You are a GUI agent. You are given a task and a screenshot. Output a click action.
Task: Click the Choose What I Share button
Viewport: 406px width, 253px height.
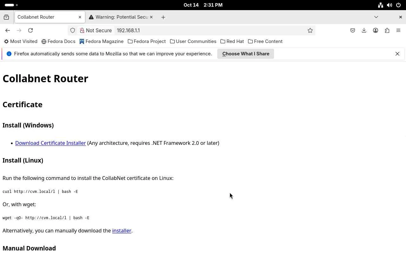tap(246, 54)
